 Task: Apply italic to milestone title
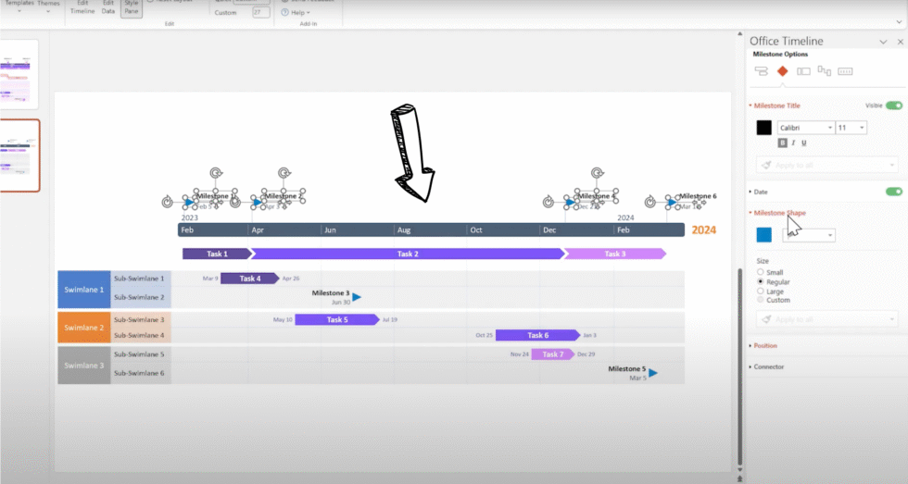coord(793,143)
